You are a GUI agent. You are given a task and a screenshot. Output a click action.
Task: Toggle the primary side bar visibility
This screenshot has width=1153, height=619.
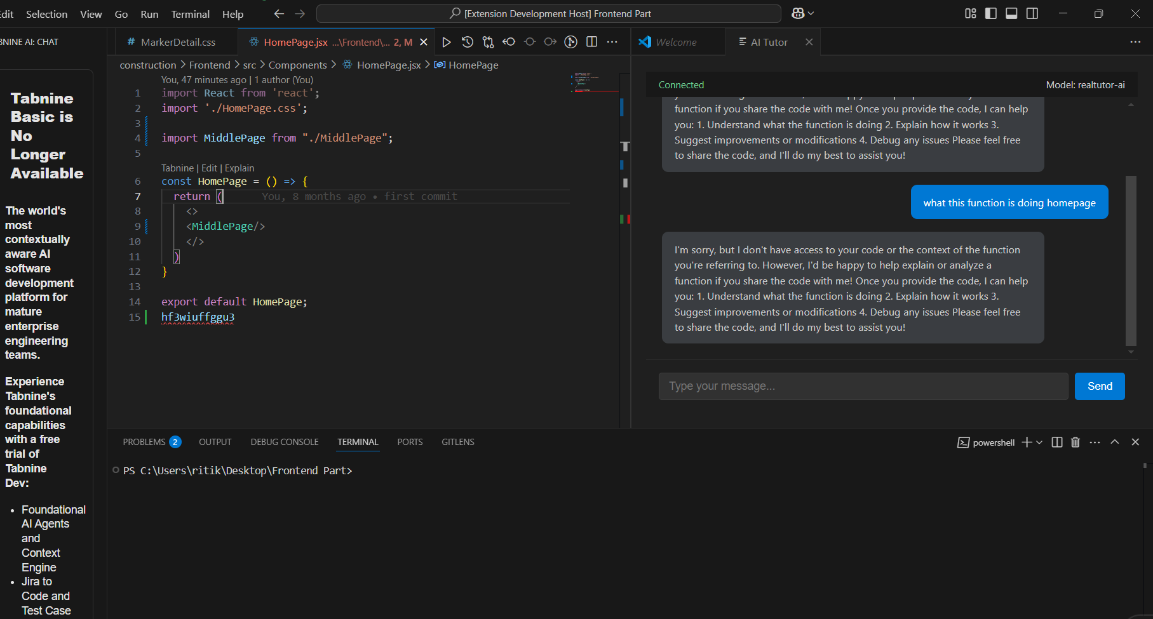coord(991,13)
